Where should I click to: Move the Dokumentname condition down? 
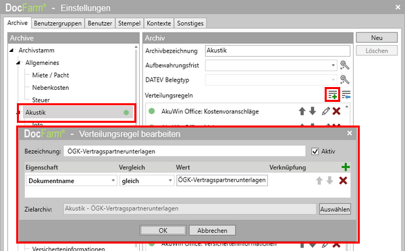(x=329, y=181)
